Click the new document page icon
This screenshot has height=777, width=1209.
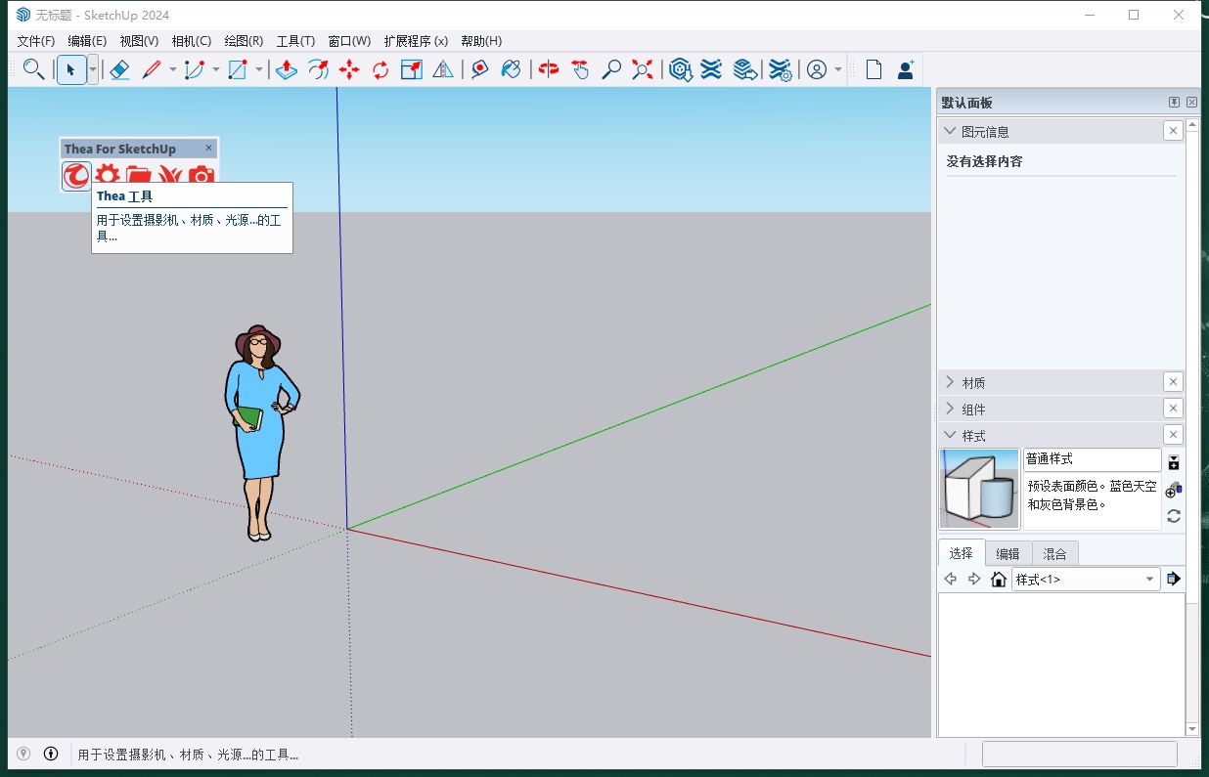click(x=873, y=69)
